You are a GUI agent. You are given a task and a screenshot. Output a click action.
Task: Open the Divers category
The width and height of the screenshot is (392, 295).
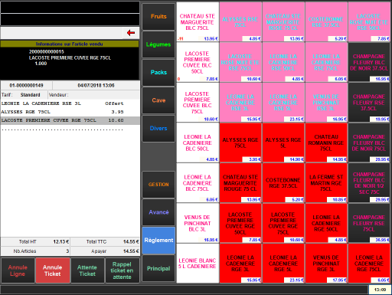[x=158, y=129]
